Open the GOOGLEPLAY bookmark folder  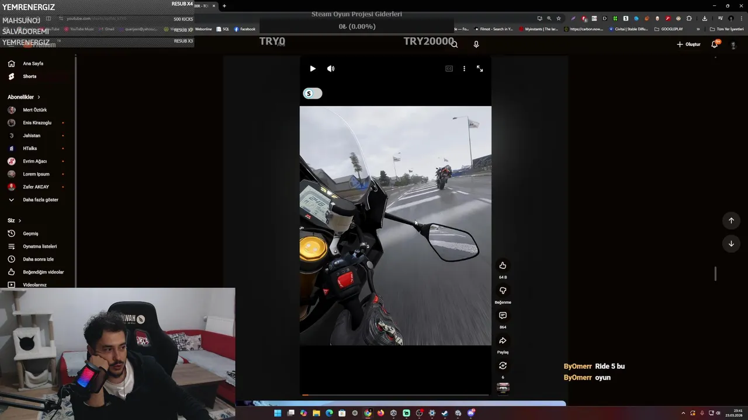click(x=669, y=29)
